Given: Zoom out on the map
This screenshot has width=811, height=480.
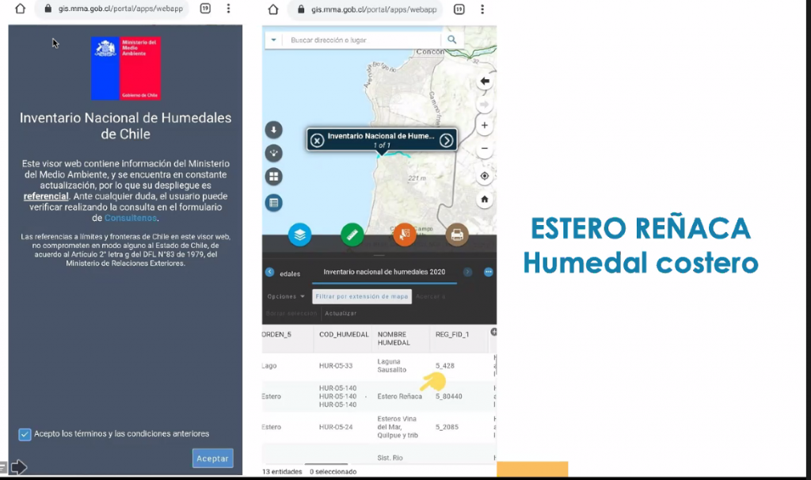Looking at the screenshot, I should coord(485,148).
